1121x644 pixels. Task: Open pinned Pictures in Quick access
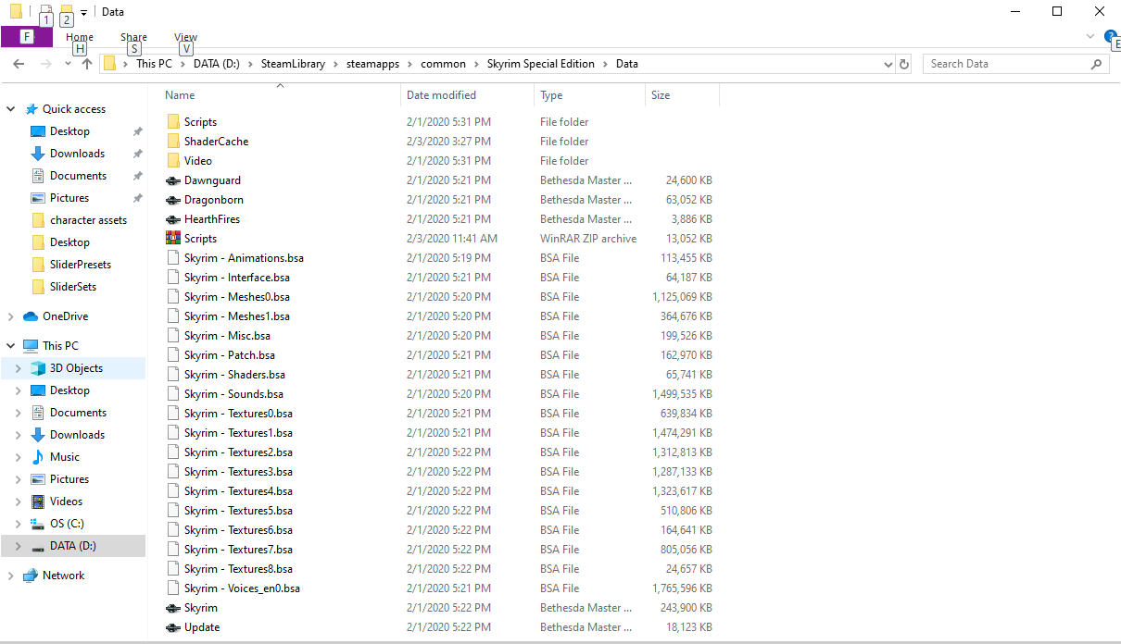tap(69, 198)
